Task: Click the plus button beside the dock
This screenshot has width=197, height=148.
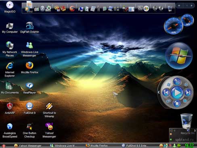Action: click(x=179, y=6)
